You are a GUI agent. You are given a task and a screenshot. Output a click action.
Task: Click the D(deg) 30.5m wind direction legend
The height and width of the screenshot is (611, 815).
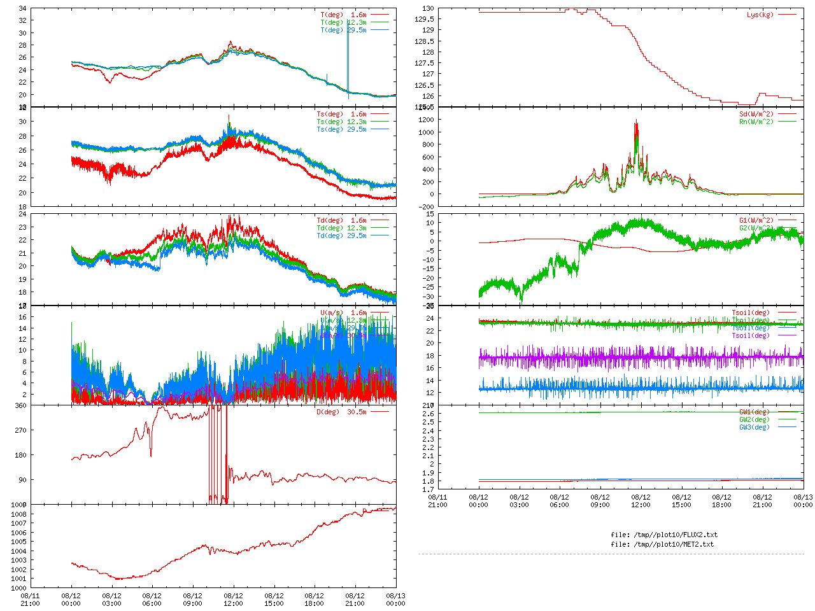(x=341, y=412)
